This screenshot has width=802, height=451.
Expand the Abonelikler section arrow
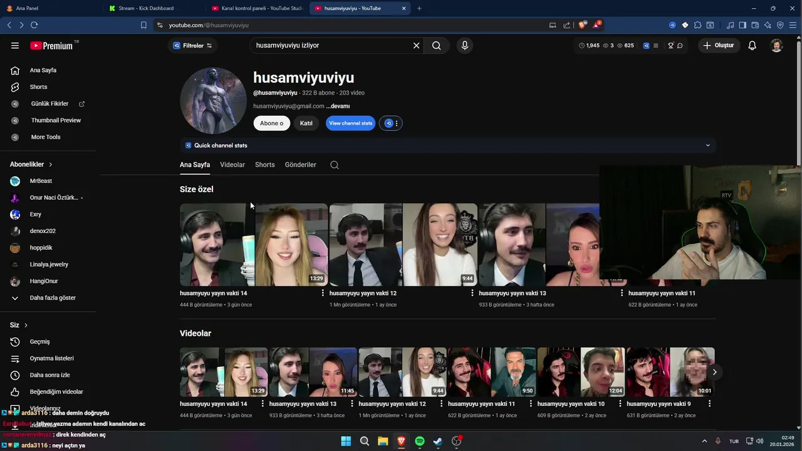coord(51,164)
